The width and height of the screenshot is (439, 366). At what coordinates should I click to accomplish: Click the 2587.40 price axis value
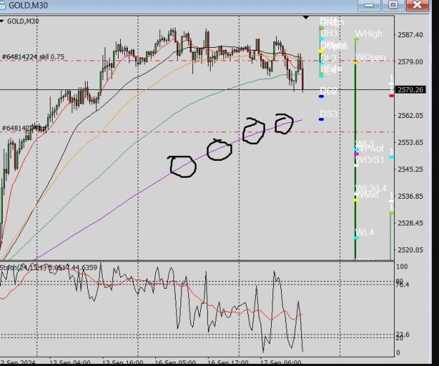pyautogui.click(x=410, y=34)
